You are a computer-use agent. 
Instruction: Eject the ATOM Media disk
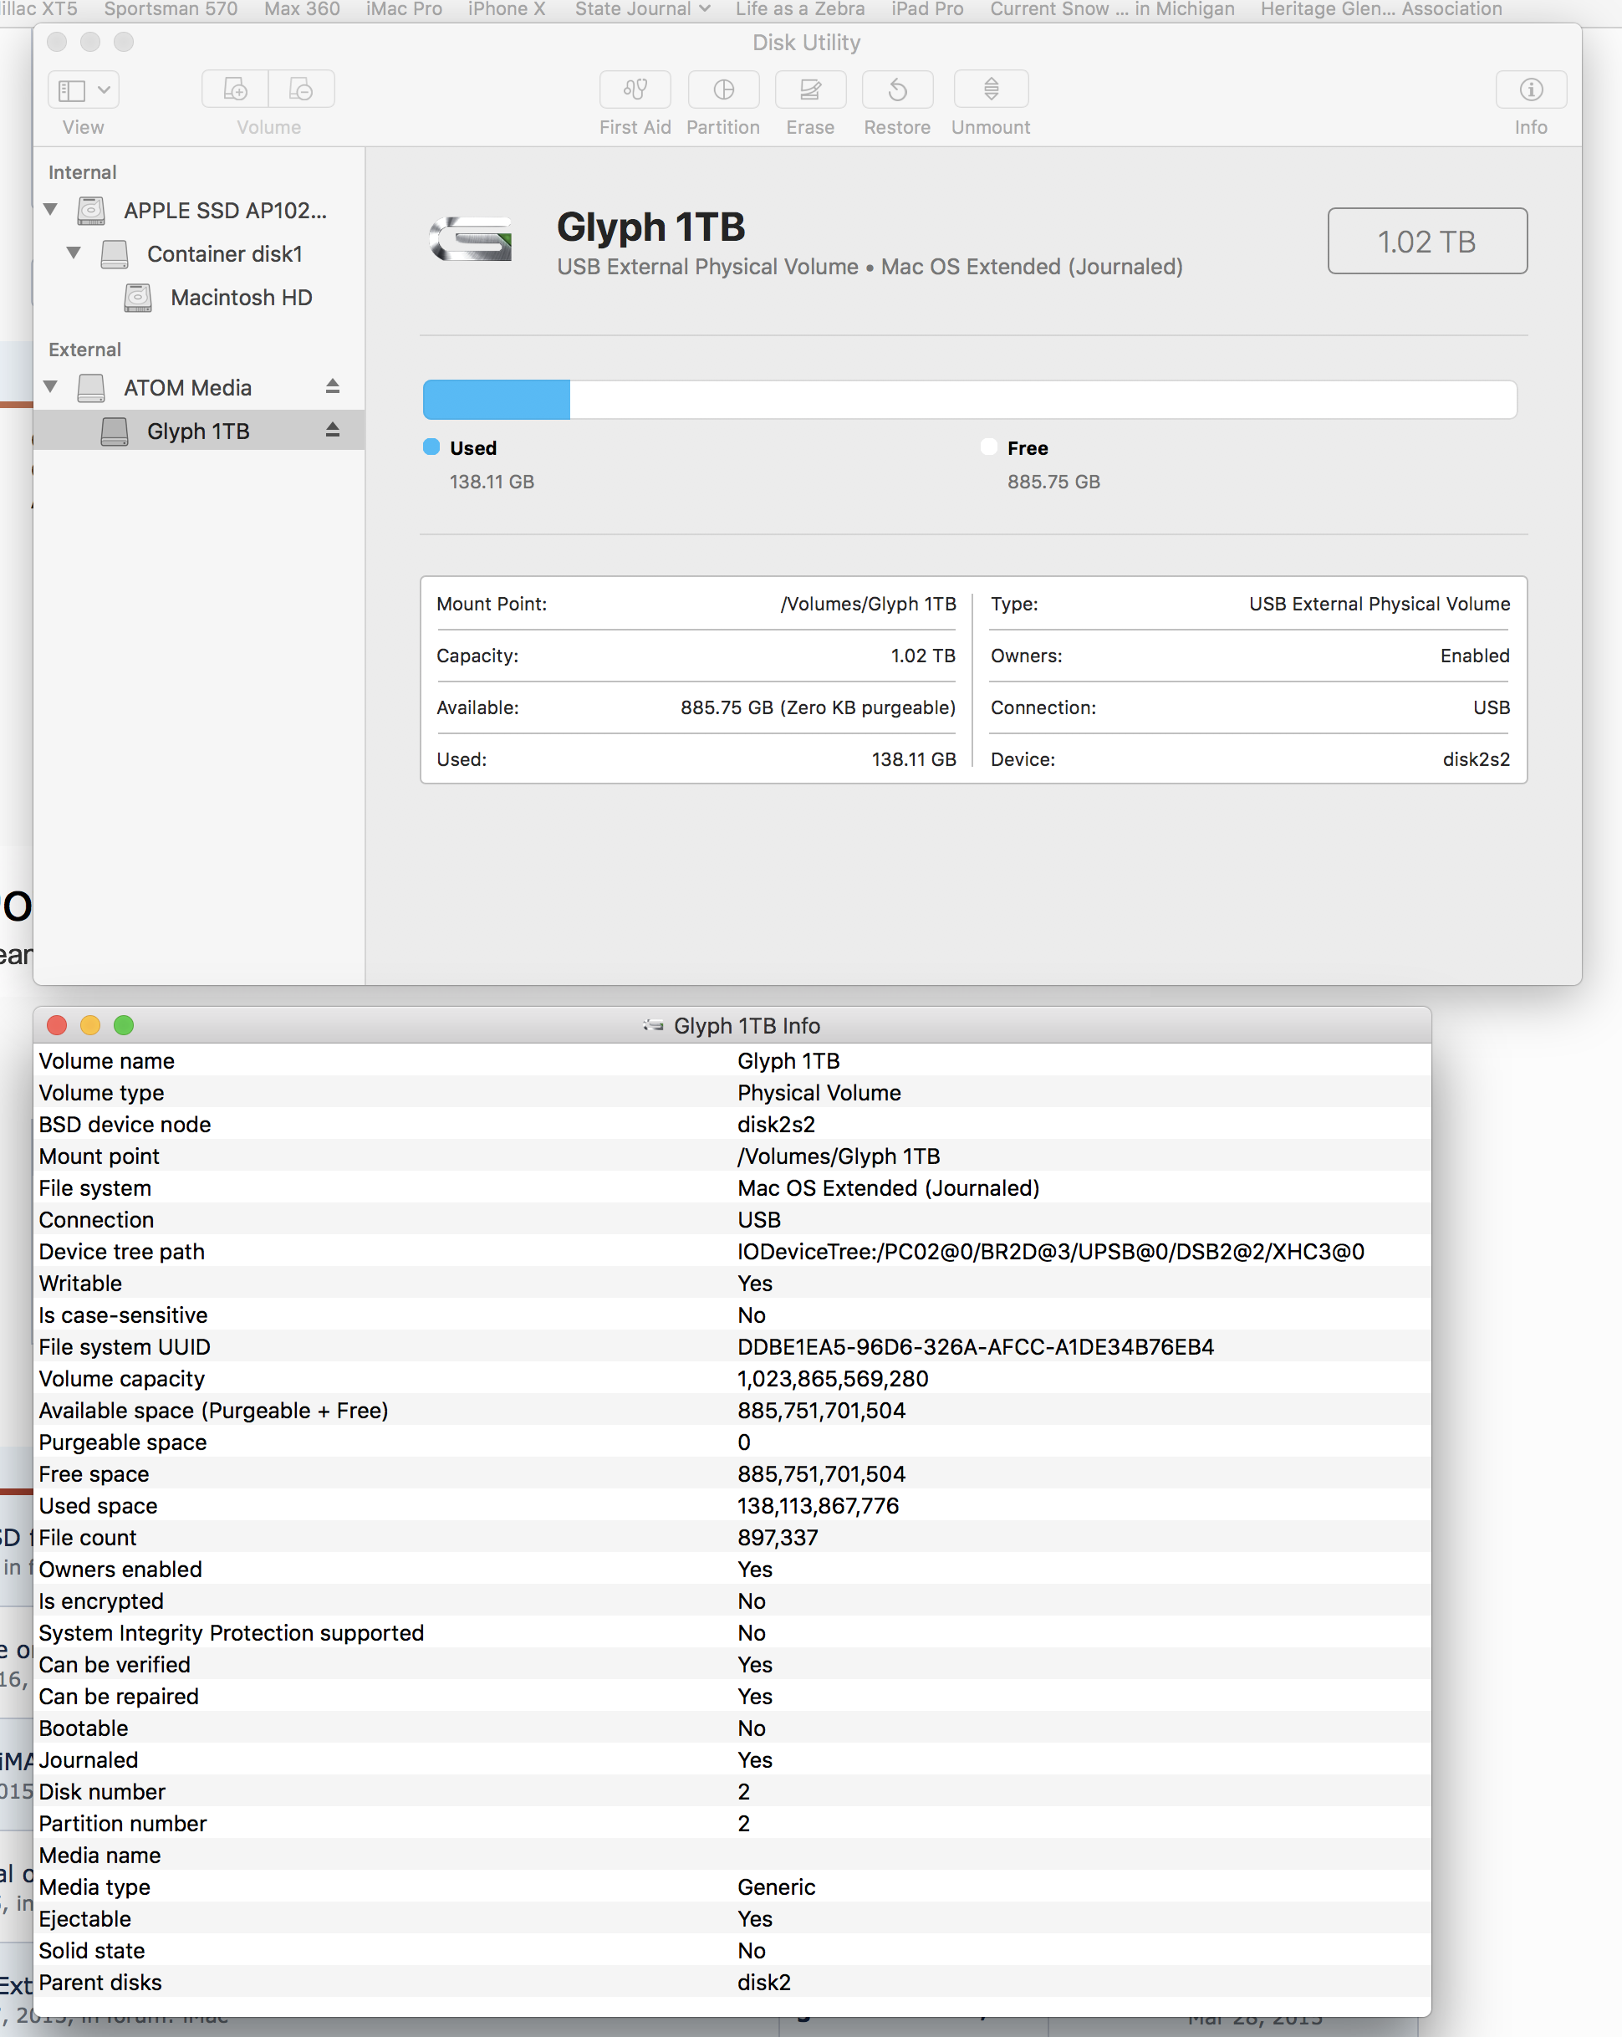[x=333, y=386]
